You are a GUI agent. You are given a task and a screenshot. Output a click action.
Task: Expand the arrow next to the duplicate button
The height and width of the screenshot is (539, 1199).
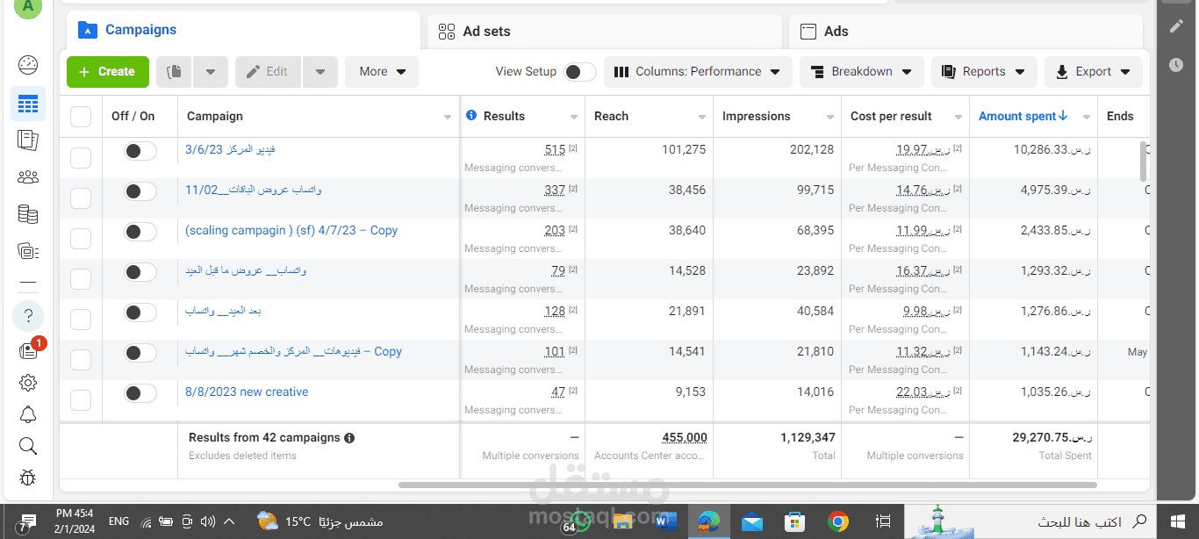click(x=211, y=72)
